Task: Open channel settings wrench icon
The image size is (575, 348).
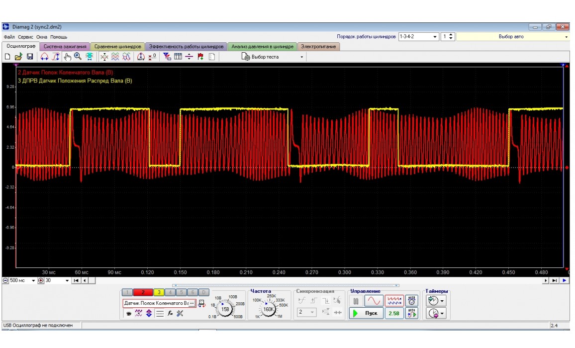Action: pyautogui.click(x=180, y=313)
